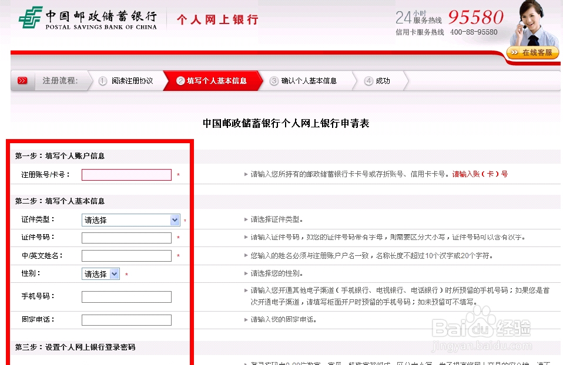Click the 信用卡服务热线 label

point(420,32)
